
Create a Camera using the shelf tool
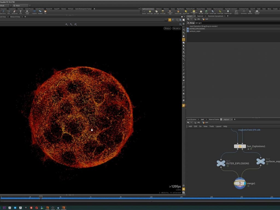(x=144, y=11)
